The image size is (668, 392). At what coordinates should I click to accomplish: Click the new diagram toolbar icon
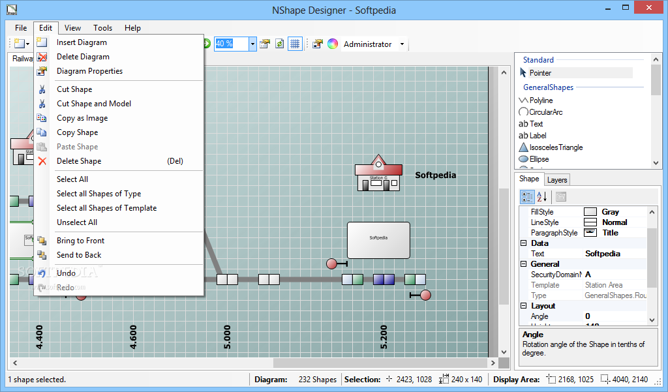click(x=19, y=44)
